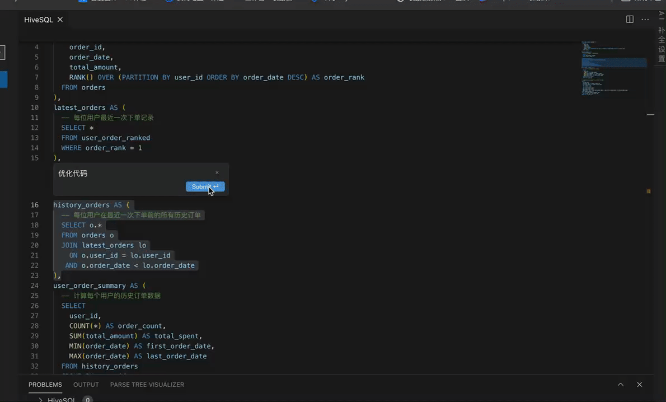Screen dimensions: 666x402
Task: Click the orange marker in overview ruler
Action: 649,191
